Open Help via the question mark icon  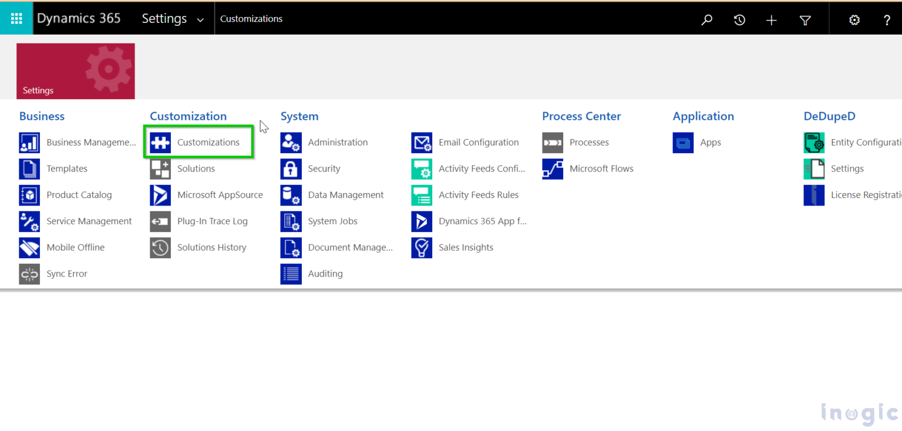click(x=887, y=19)
